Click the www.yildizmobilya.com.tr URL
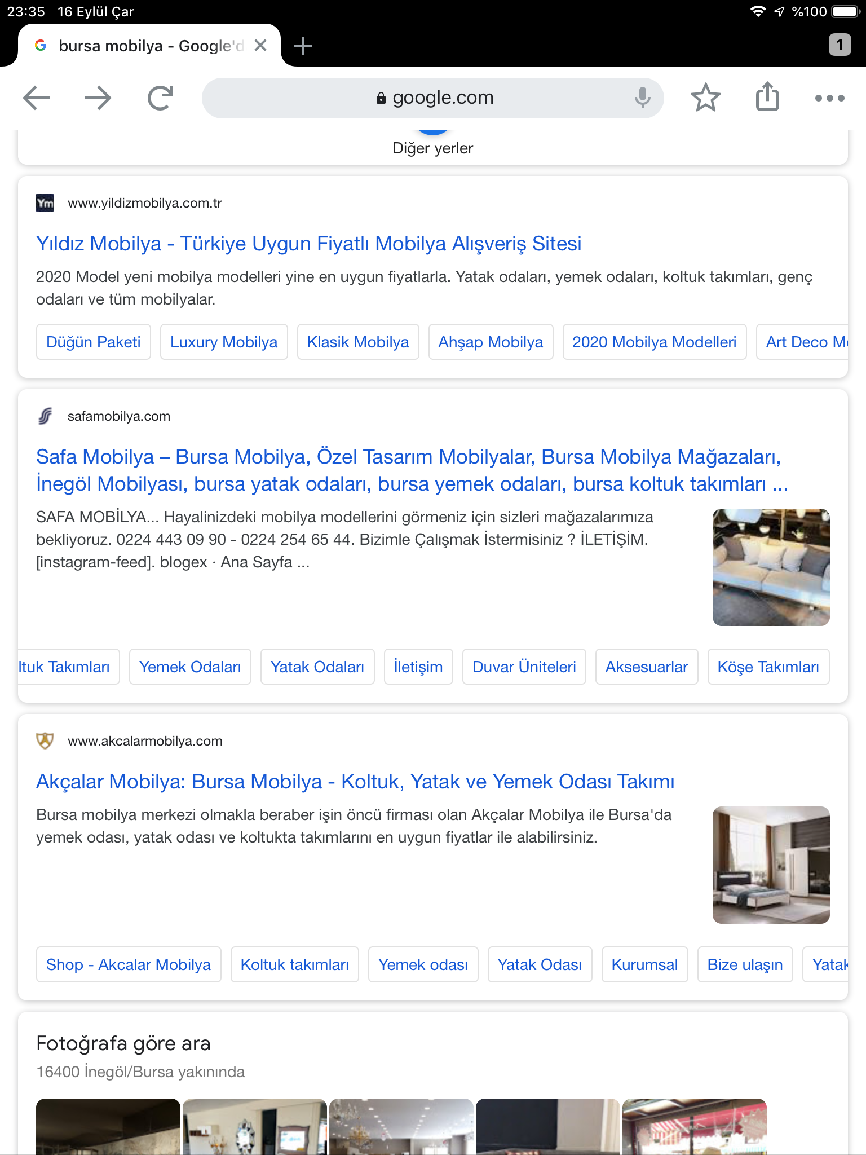 click(x=145, y=203)
